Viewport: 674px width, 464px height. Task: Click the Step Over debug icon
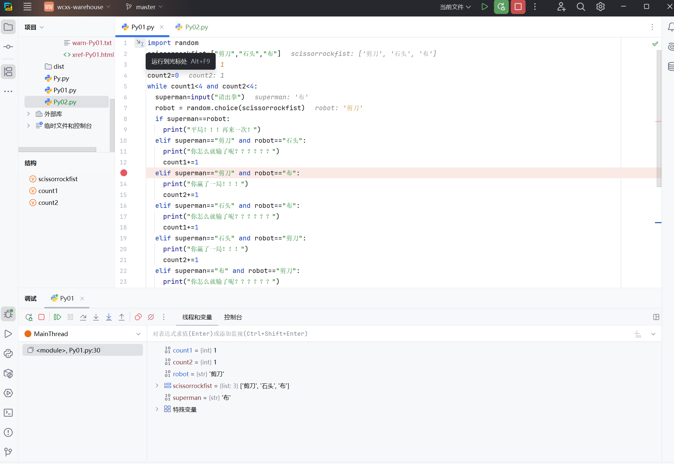[x=83, y=317]
